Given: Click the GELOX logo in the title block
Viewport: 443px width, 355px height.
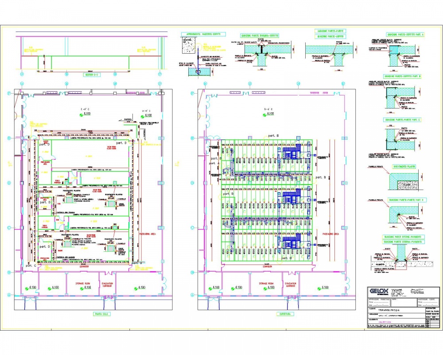Looking at the screenshot, I should pyautogui.click(x=378, y=291).
